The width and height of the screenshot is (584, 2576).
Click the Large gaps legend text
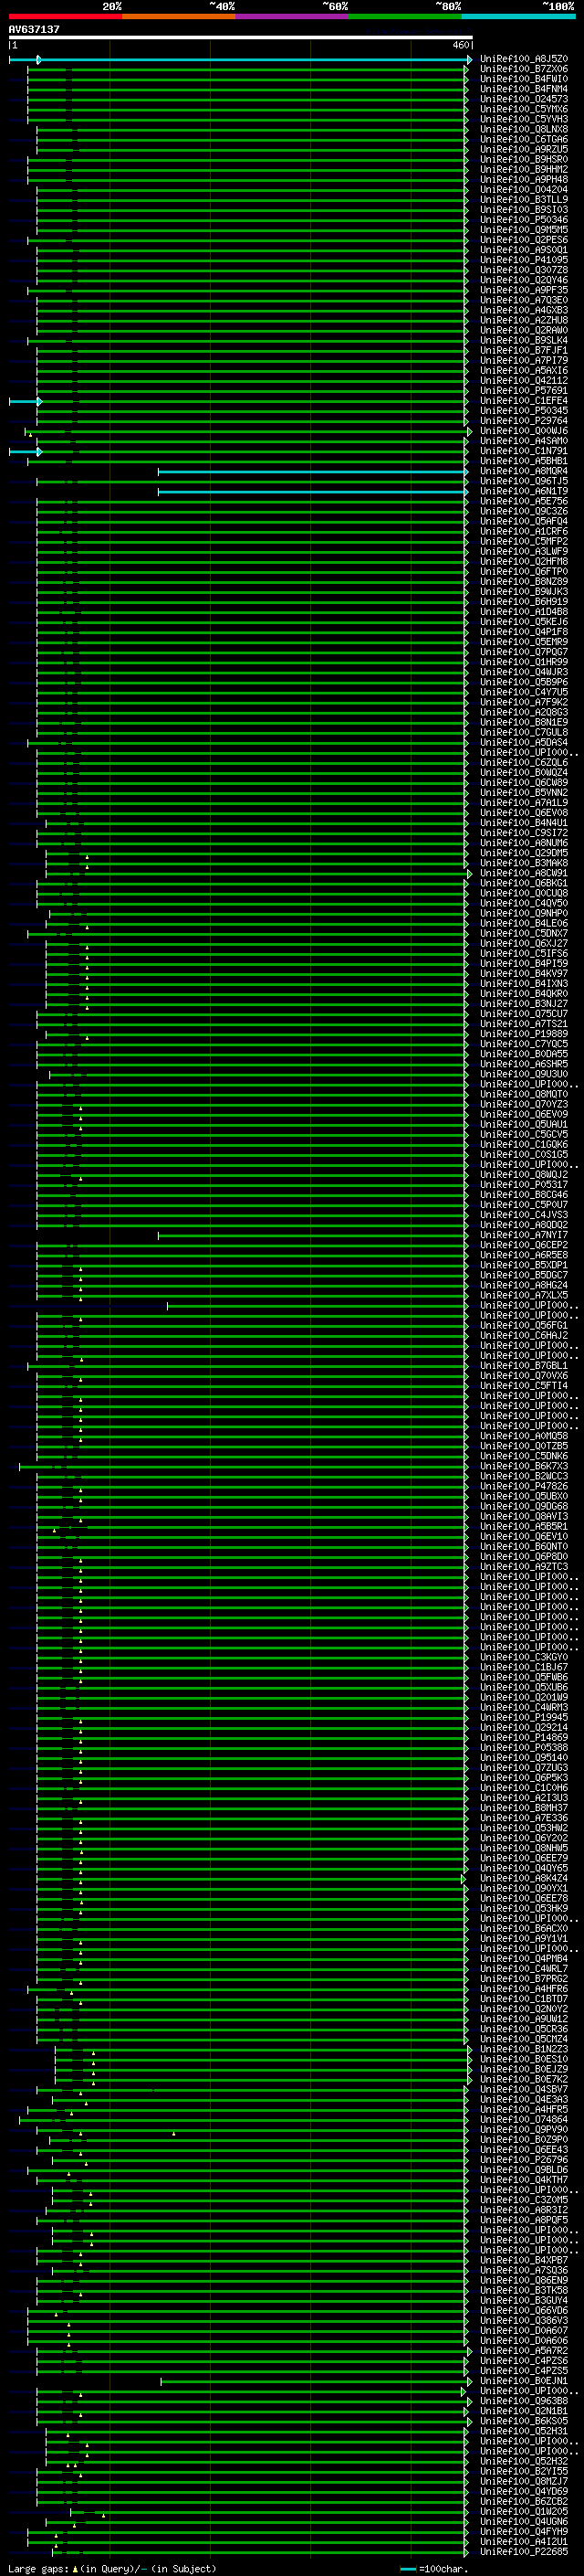38,2569
